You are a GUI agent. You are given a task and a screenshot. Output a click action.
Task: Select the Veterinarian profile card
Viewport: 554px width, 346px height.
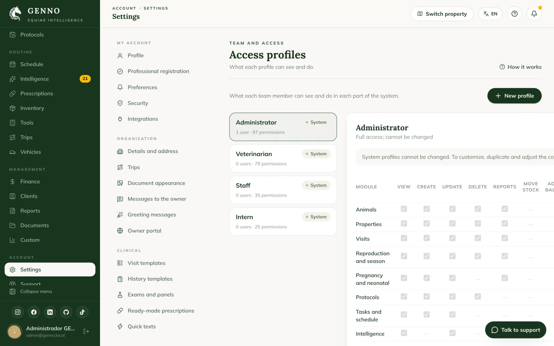283,158
